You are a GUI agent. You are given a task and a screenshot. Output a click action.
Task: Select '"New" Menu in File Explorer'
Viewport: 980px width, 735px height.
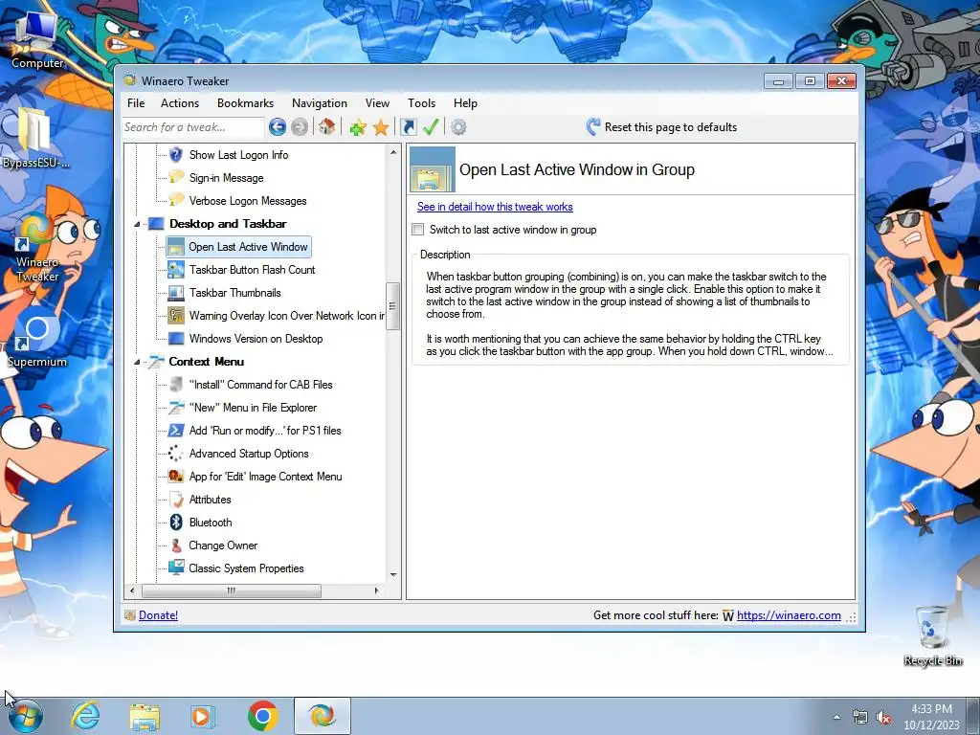pyautogui.click(x=253, y=408)
